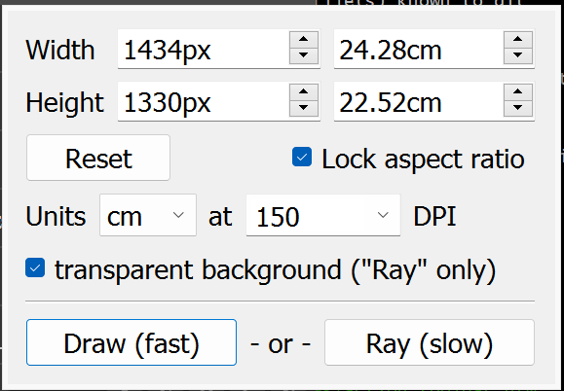
Task: Decrease Width in cm with down arrow
Action: pos(518,55)
